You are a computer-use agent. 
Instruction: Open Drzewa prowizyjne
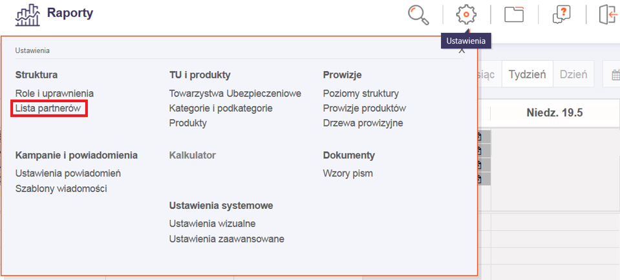pos(363,123)
